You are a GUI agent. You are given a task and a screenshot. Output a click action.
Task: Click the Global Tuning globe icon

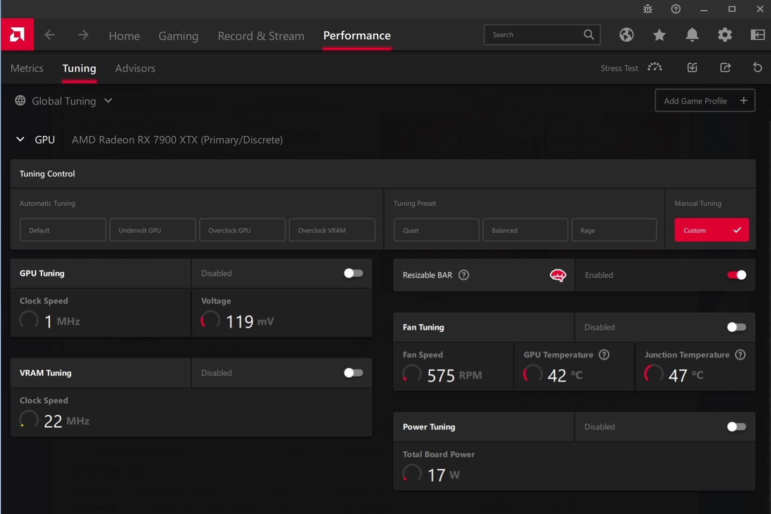(x=20, y=101)
